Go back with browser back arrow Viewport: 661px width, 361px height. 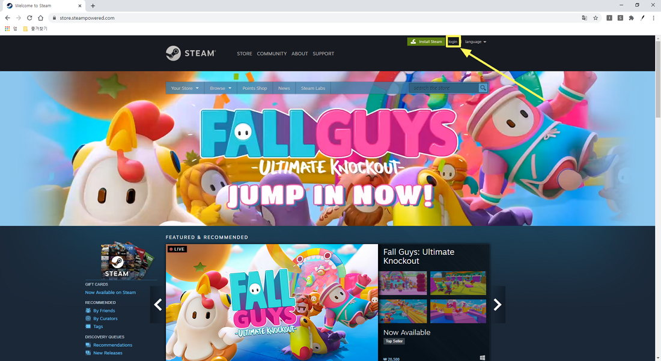(x=8, y=18)
